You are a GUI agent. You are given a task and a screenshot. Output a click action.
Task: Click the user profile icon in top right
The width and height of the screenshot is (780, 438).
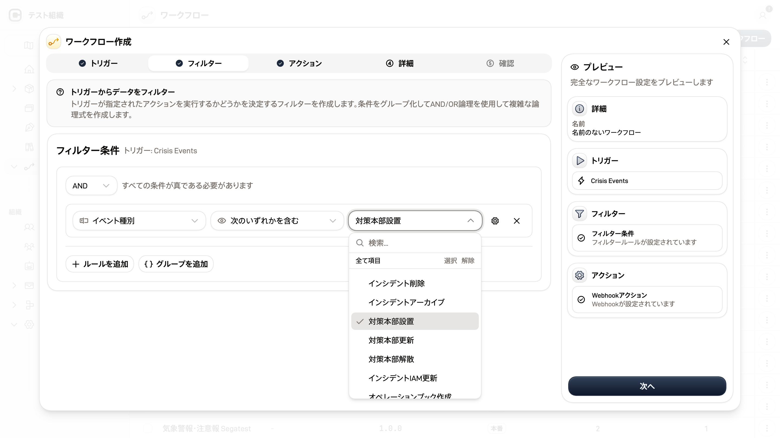(762, 15)
